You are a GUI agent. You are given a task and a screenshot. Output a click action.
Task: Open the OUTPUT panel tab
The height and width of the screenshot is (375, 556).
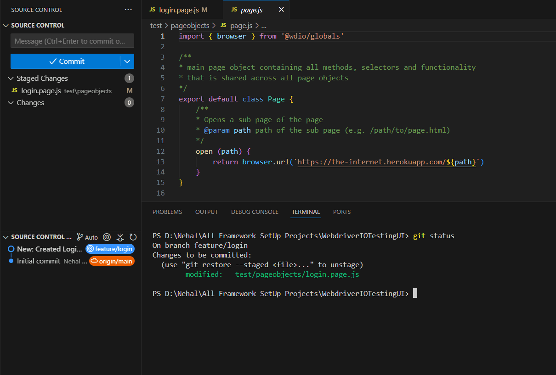(207, 212)
